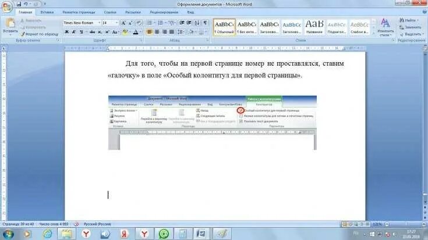Open the Windows Start menu

8,234
